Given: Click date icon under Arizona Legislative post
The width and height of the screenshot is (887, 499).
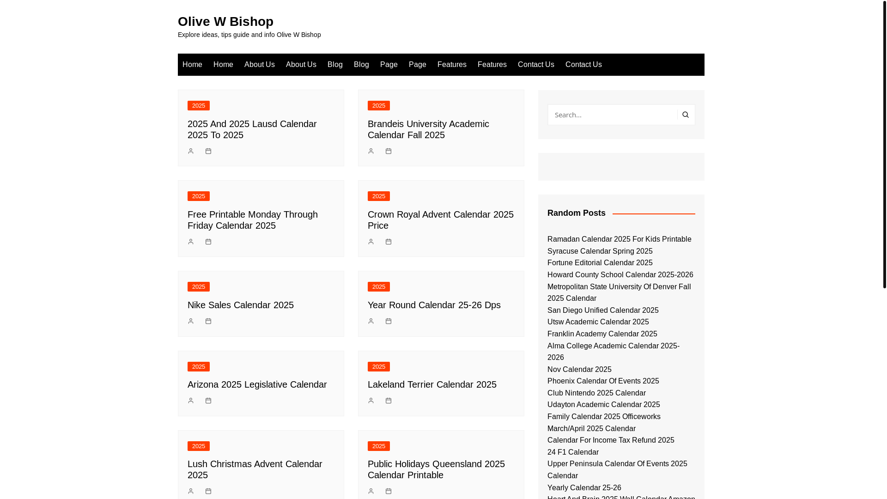Looking at the screenshot, I should point(208,401).
